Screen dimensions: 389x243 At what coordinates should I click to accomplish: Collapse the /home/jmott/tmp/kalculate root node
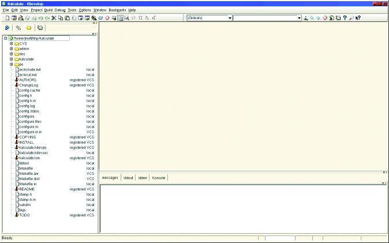[5, 38]
